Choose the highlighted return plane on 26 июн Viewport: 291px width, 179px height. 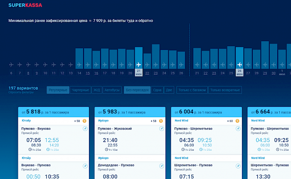(x=239, y=65)
